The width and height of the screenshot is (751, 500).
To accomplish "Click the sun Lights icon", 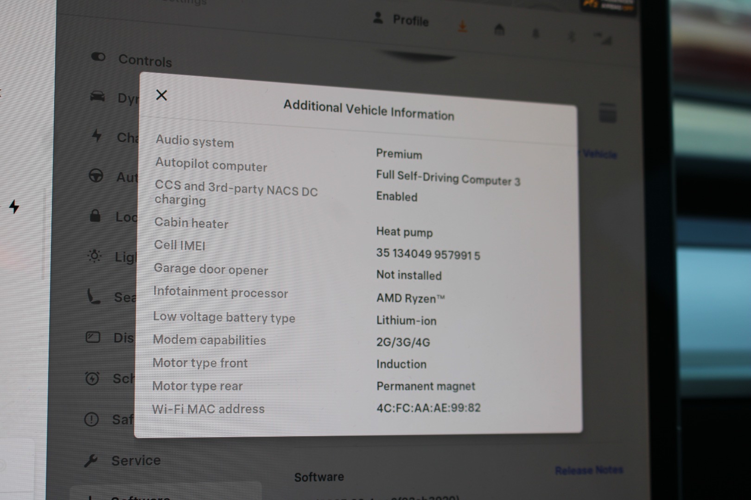I will pyautogui.click(x=94, y=256).
